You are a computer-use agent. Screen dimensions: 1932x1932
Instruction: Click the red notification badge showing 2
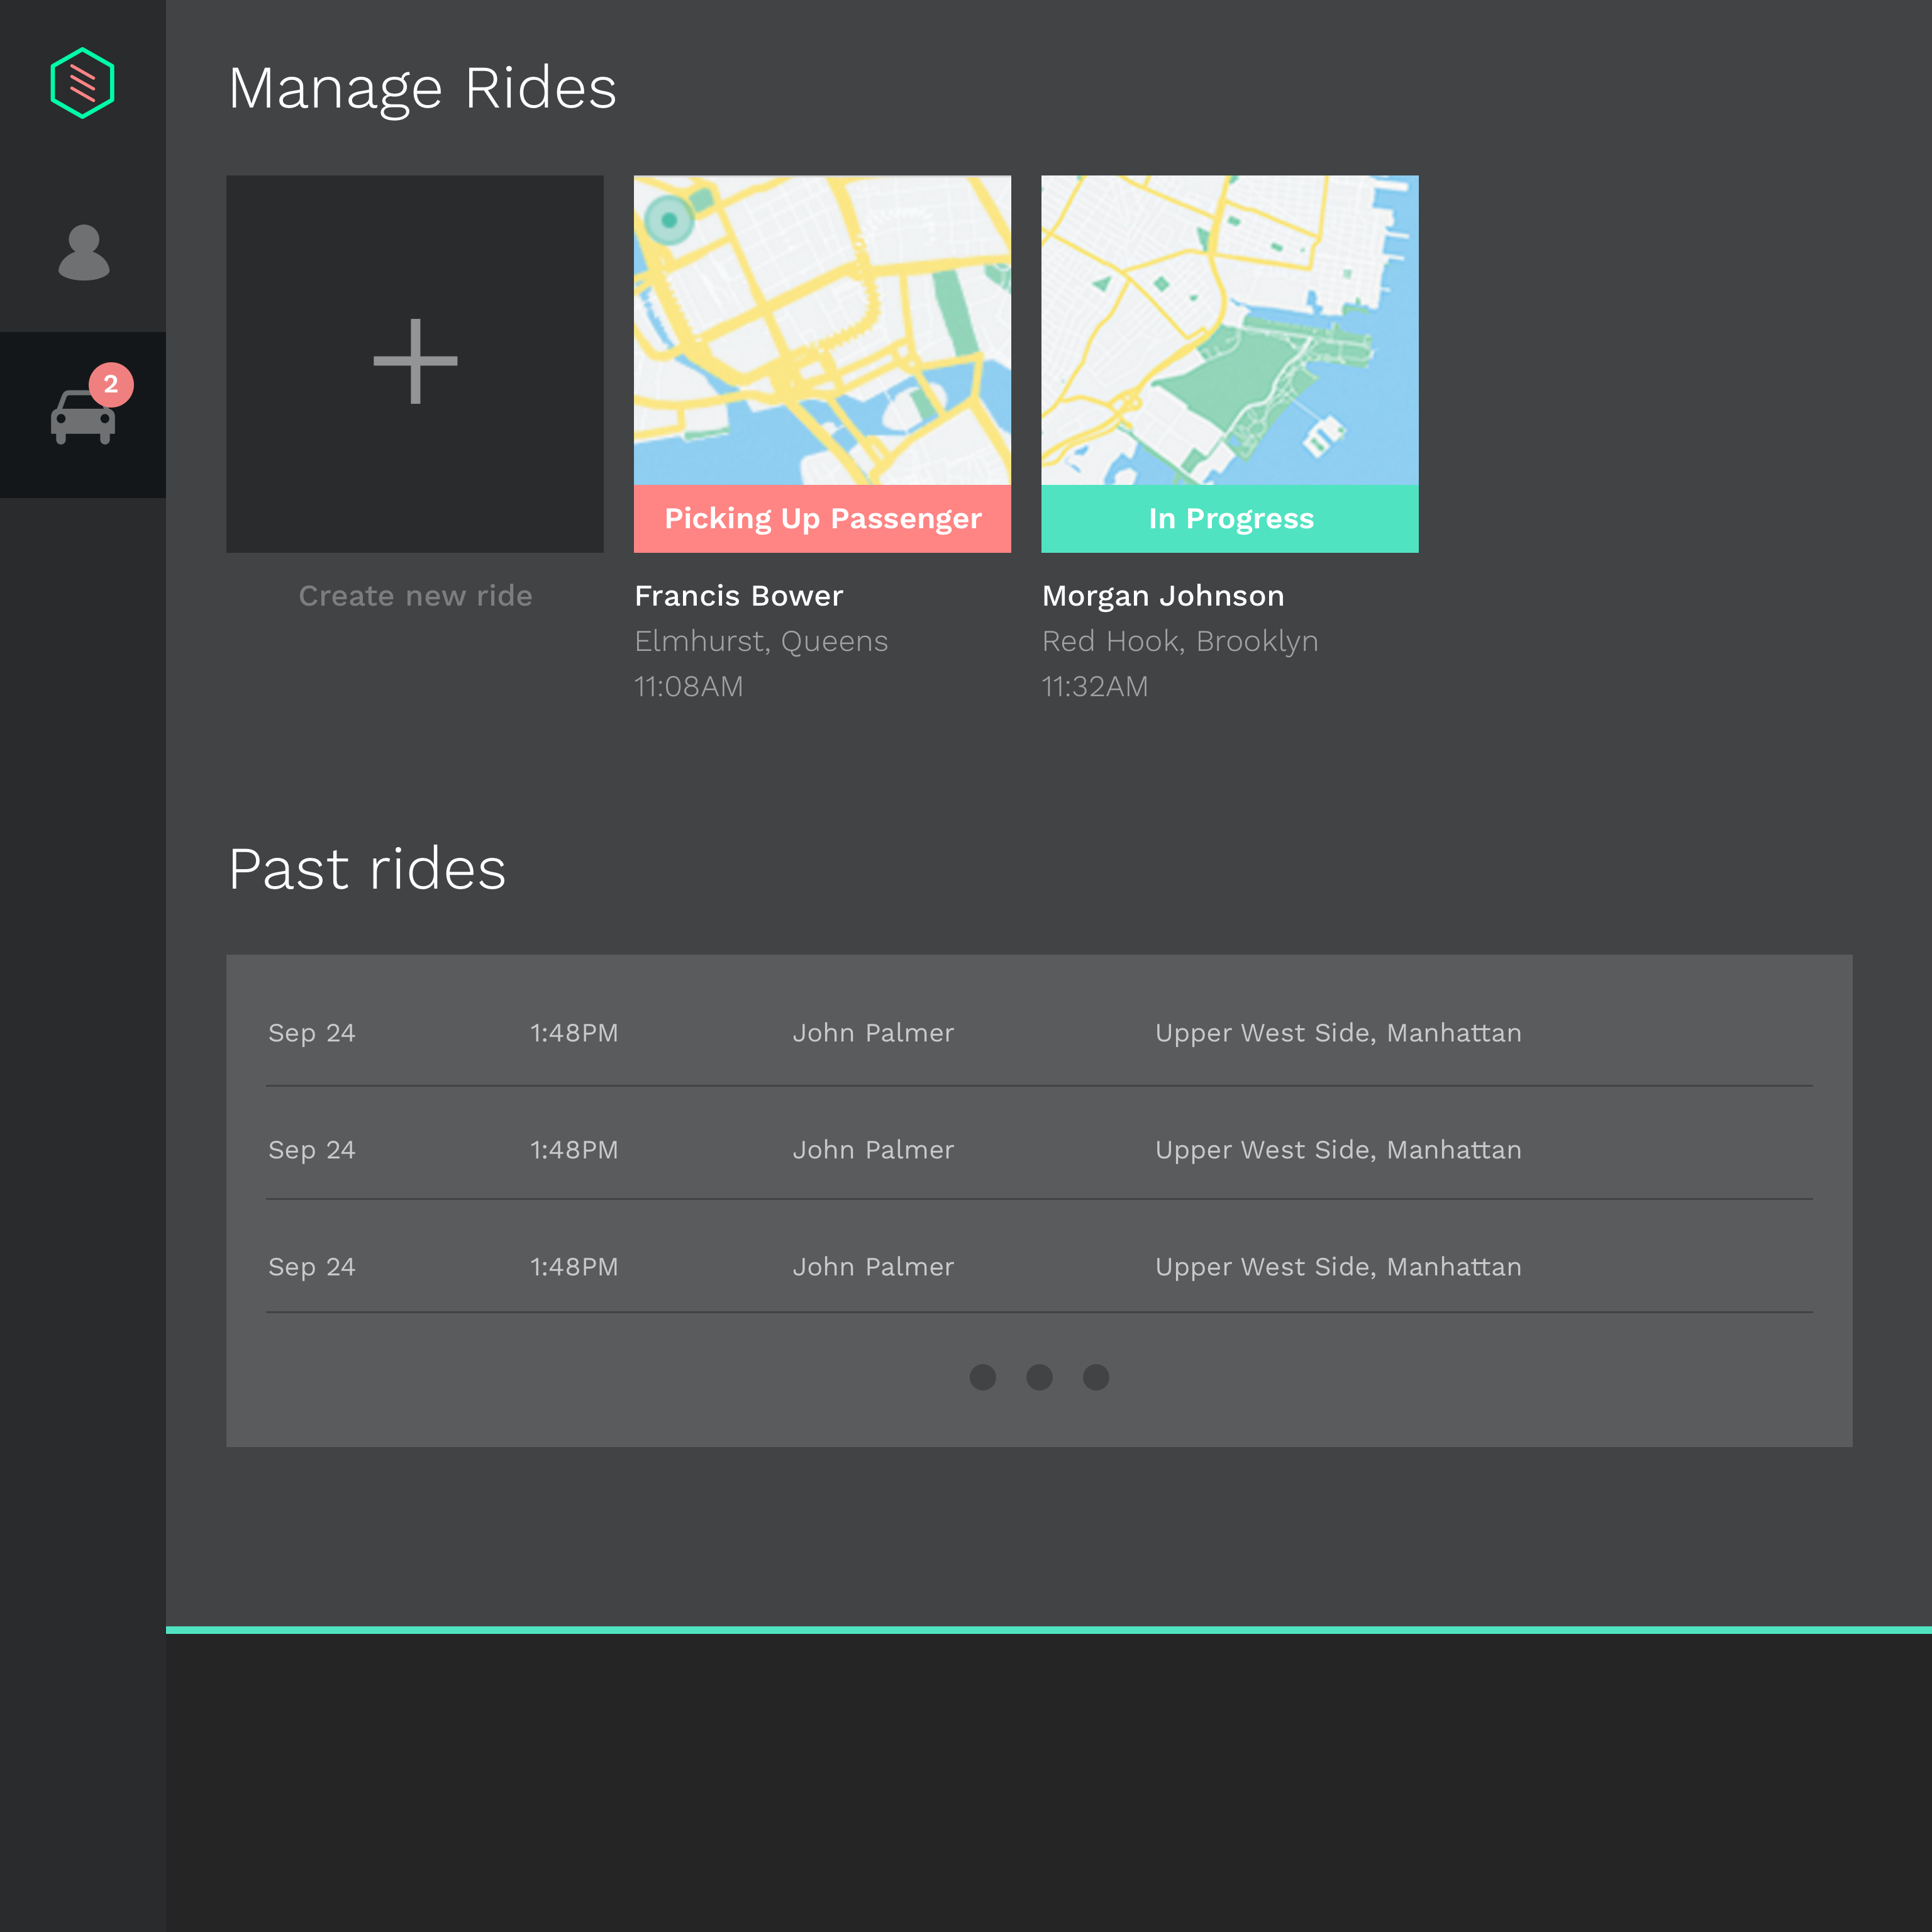coord(111,384)
